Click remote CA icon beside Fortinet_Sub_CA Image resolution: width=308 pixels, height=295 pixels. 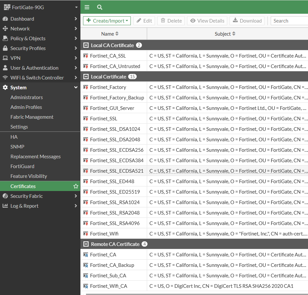click(86, 276)
